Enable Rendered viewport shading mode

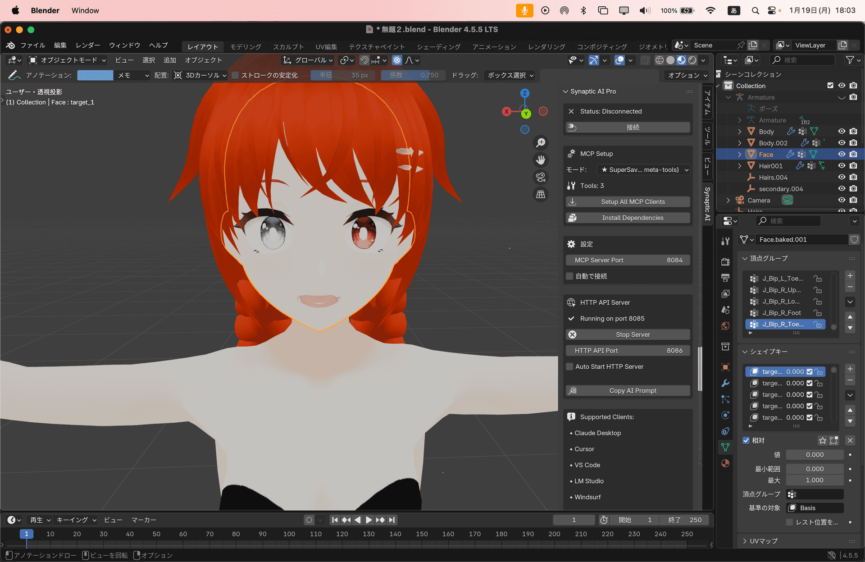(692, 60)
